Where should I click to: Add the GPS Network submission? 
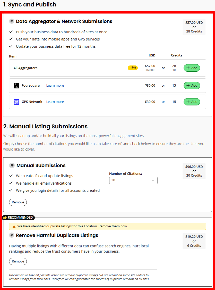(192, 102)
